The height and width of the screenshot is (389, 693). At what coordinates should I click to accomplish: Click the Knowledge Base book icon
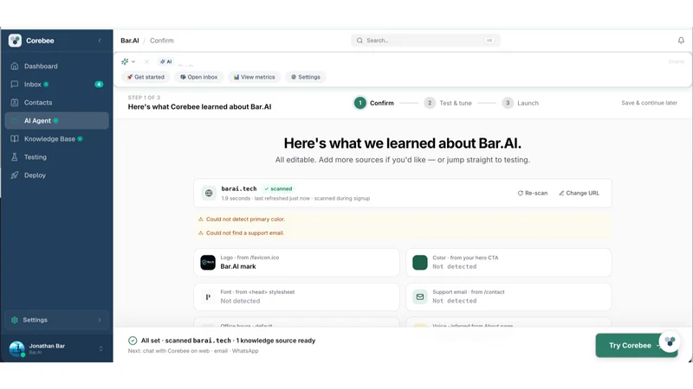coord(15,139)
